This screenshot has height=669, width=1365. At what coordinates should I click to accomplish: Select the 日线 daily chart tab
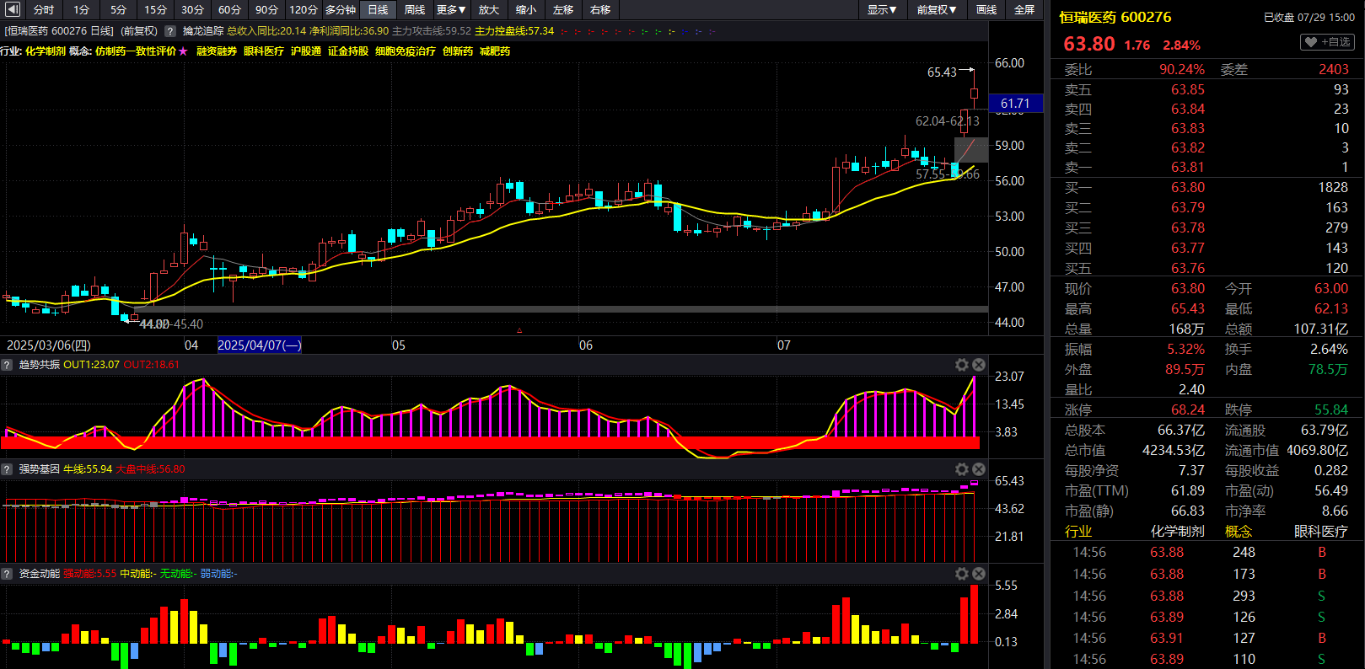pos(378,10)
